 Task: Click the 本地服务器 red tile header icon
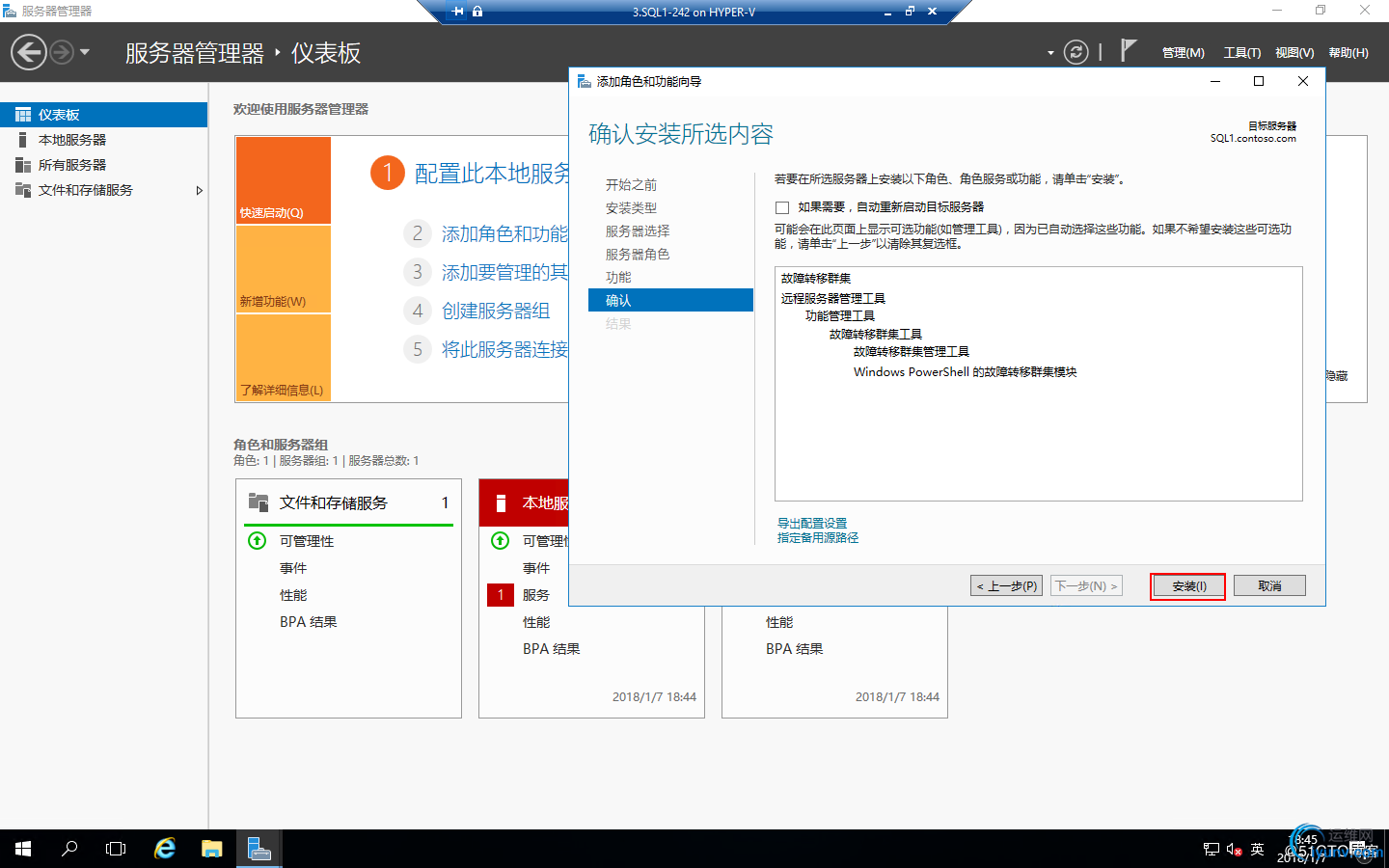pos(501,502)
